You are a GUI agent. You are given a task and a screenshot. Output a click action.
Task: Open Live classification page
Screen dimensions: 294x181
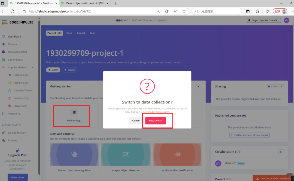point(23,90)
